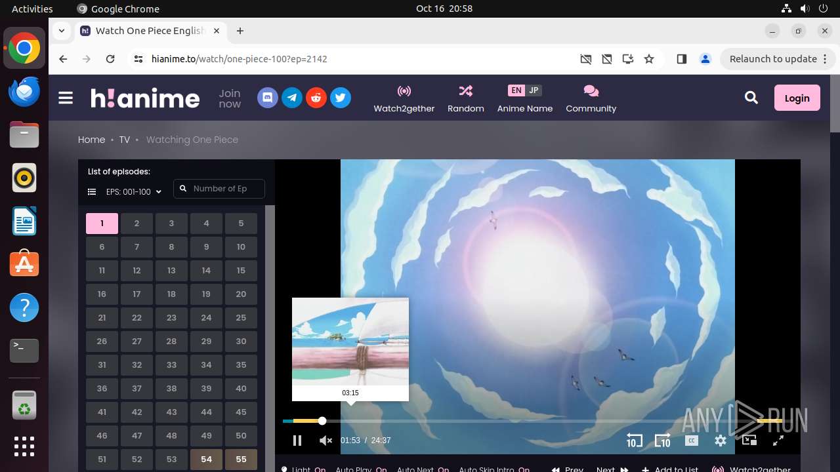Bookmark this page with star icon
The image size is (840, 472).
tap(649, 59)
